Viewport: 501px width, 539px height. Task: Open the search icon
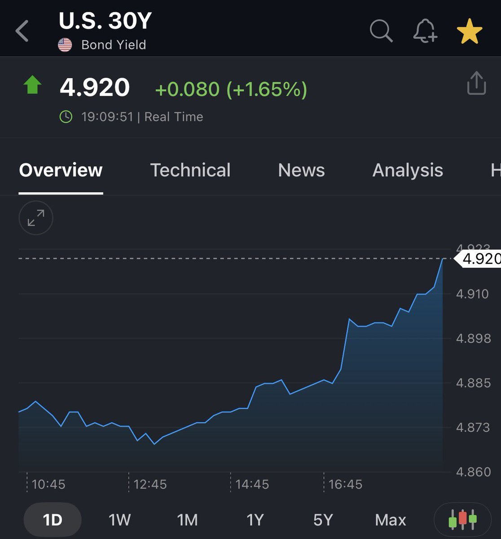381,31
